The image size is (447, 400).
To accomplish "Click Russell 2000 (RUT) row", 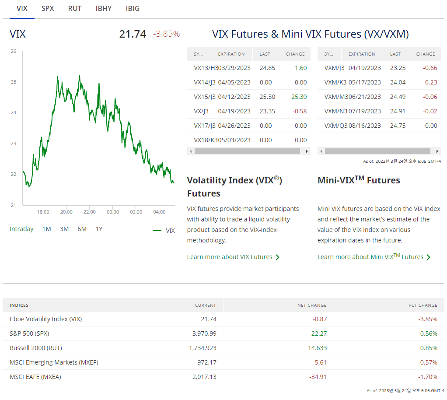I will (x=223, y=348).
